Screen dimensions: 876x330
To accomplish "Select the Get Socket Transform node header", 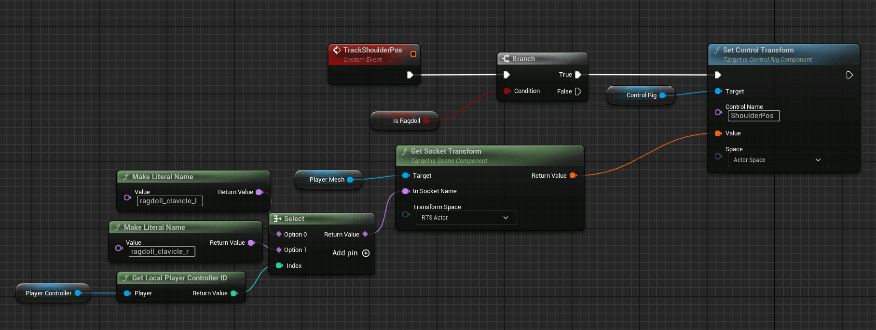I will coord(490,156).
